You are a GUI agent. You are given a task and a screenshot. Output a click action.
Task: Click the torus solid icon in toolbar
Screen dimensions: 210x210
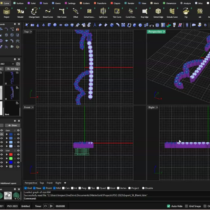66,25
